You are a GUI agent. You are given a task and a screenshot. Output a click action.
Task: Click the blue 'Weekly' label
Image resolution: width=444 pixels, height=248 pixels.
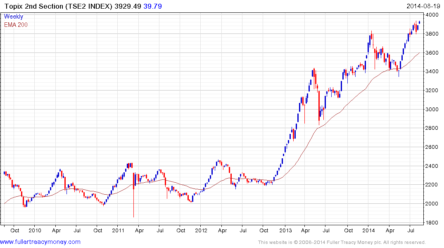click(x=14, y=17)
